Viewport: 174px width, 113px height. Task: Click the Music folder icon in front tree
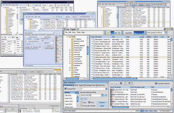[x=70, y=37]
